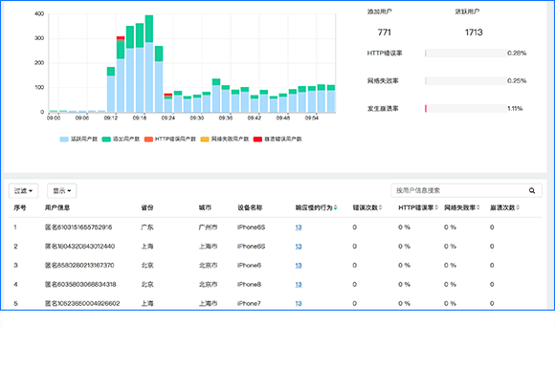The image size is (555, 367).
Task: Open slow-response link 13 for row 3
Action: [299, 266]
